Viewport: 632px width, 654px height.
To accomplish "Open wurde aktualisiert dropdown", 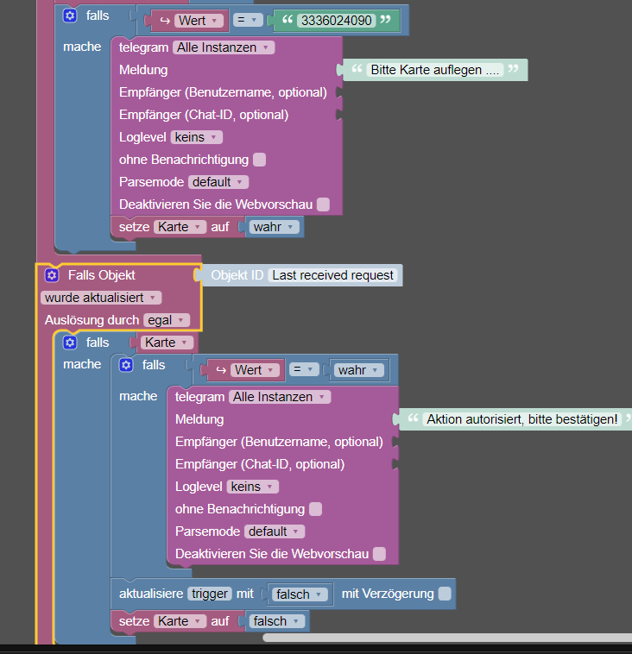I will pos(101,298).
